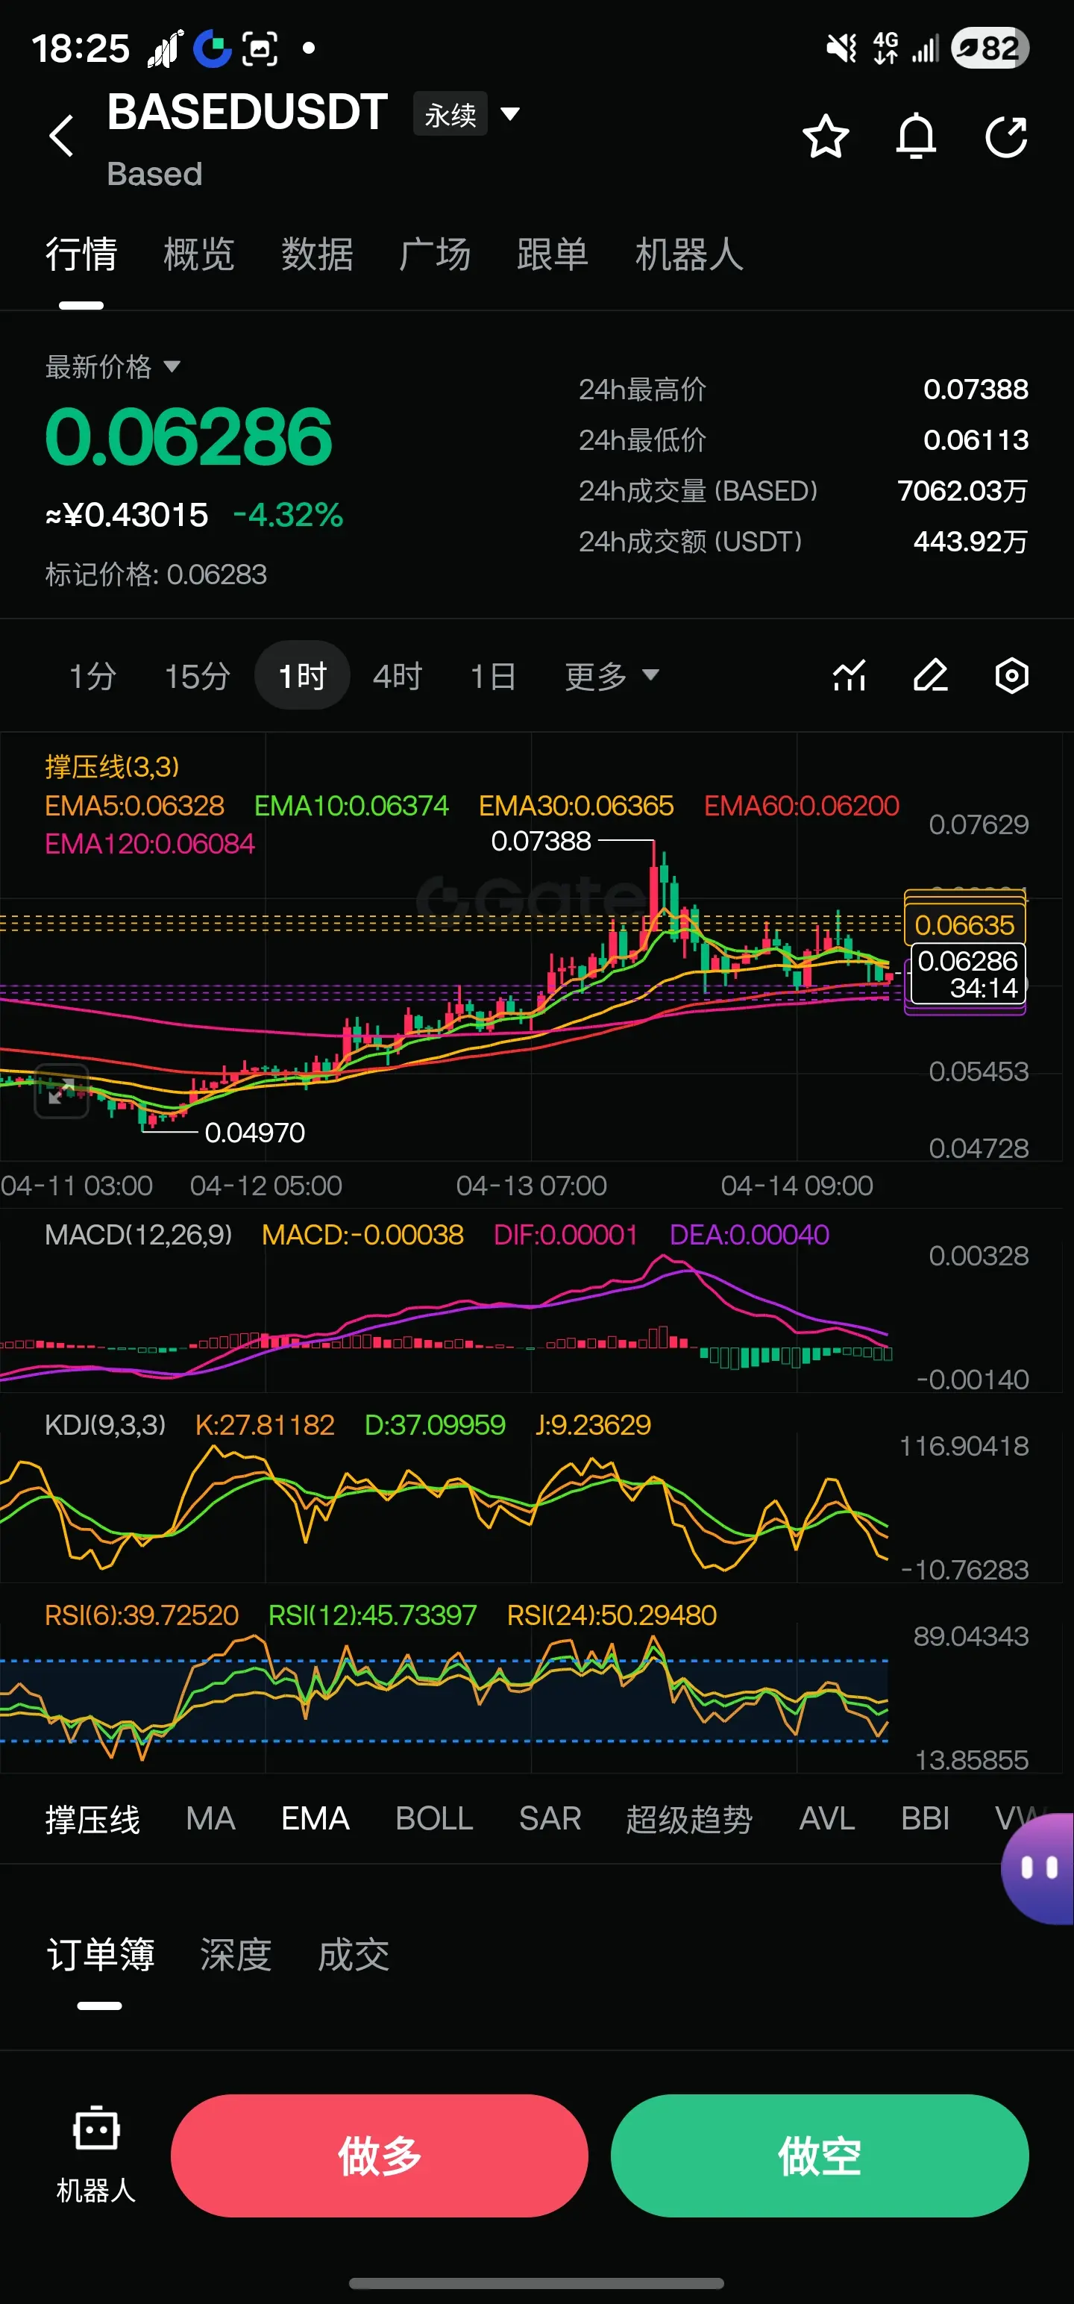This screenshot has width=1074, height=2304.
Task: Tap the EMA5 legend value
Action: 135,806
